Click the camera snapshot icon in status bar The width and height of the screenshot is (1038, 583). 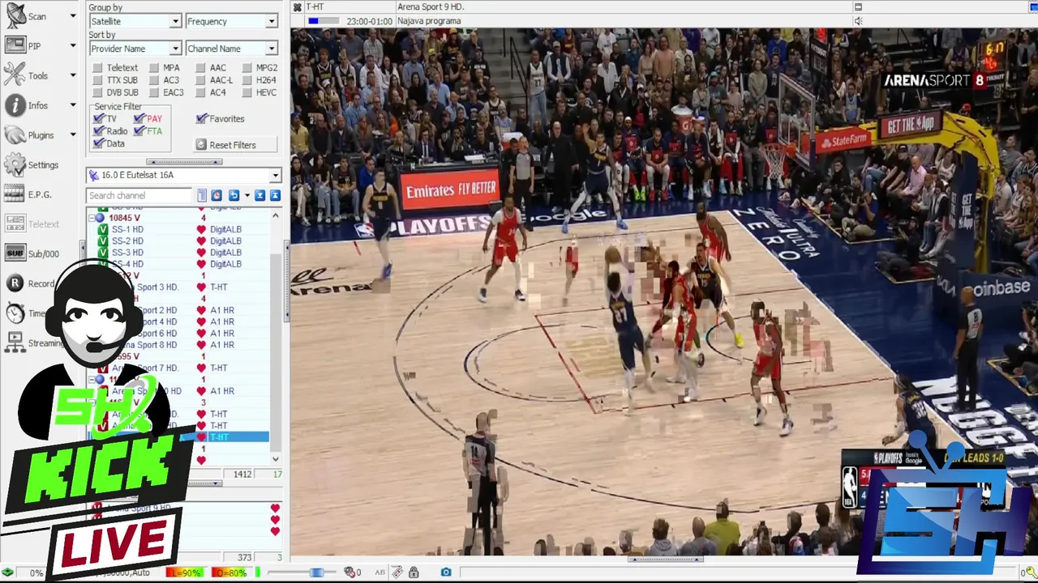click(x=446, y=572)
